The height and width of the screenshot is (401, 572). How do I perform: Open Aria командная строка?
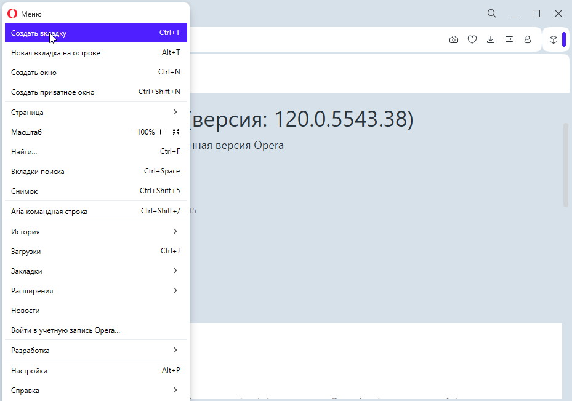coord(96,212)
